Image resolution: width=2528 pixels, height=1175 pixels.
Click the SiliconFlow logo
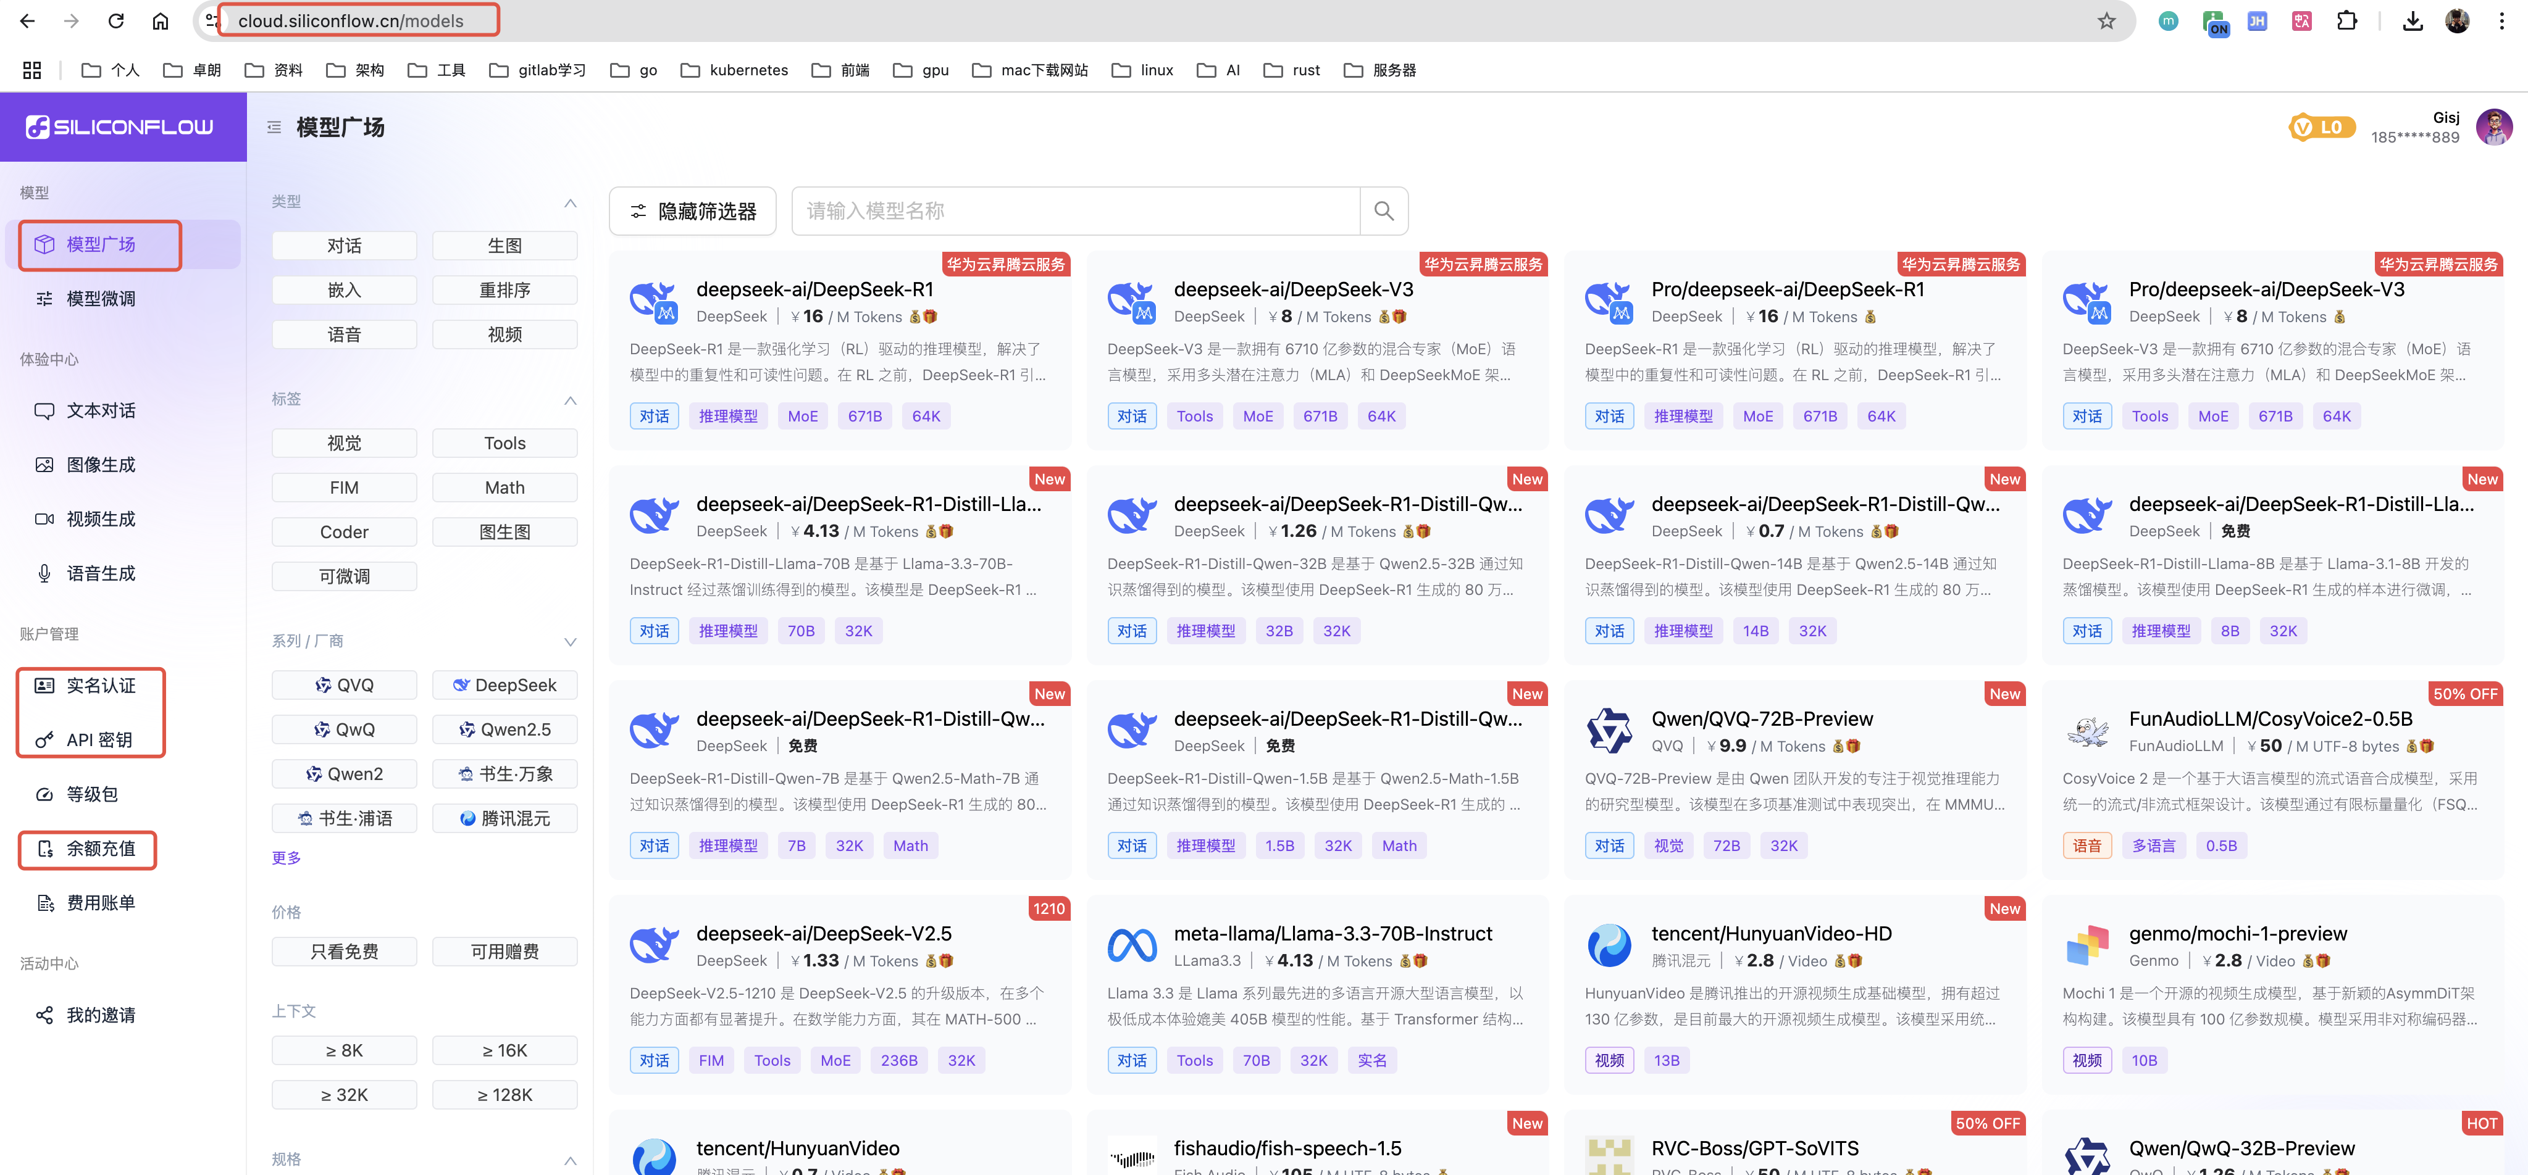(x=120, y=128)
